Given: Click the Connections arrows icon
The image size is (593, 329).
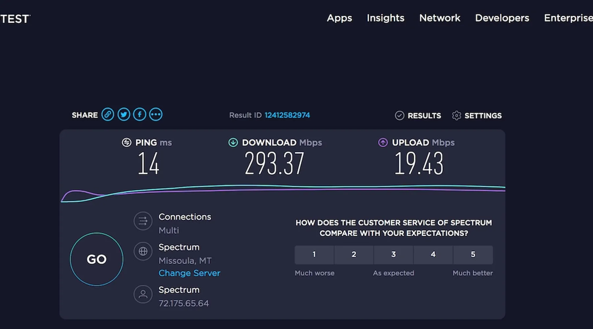Looking at the screenshot, I should (x=143, y=221).
